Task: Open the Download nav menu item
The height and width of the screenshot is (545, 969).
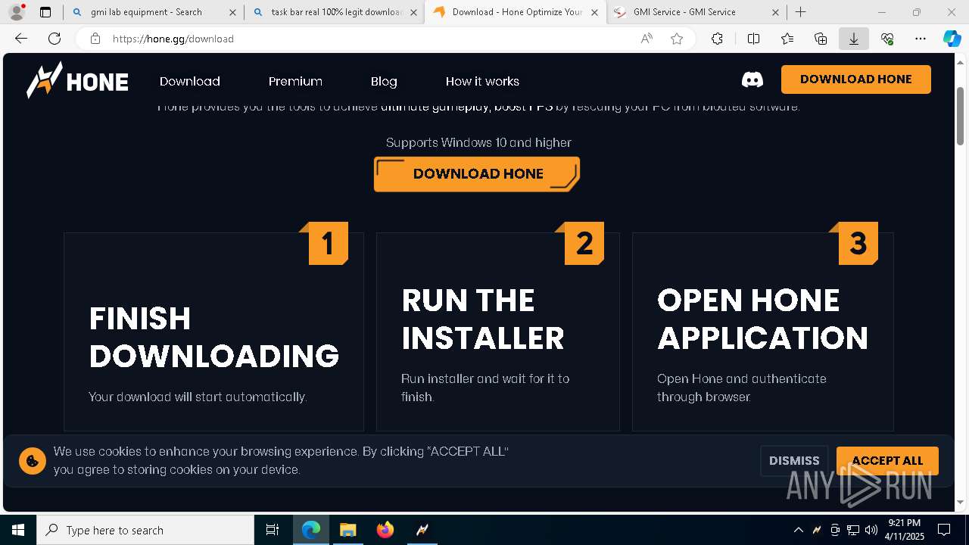Action: click(x=190, y=81)
